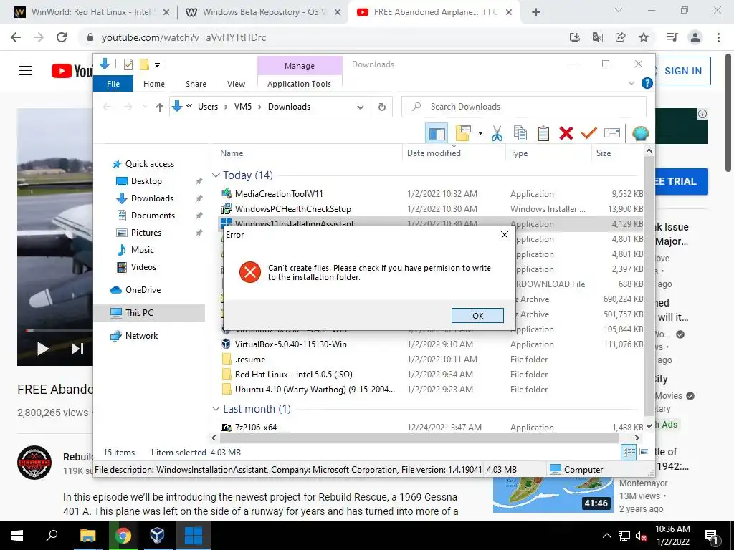This screenshot has height=550, width=734.
Task: Select the .resume folder
Action: 250,360
